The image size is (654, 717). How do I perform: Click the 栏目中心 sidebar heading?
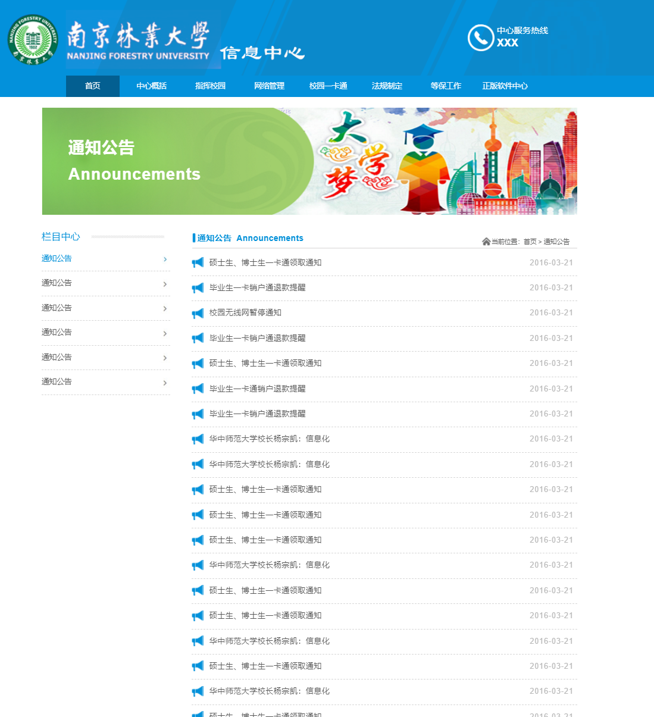pyautogui.click(x=61, y=236)
